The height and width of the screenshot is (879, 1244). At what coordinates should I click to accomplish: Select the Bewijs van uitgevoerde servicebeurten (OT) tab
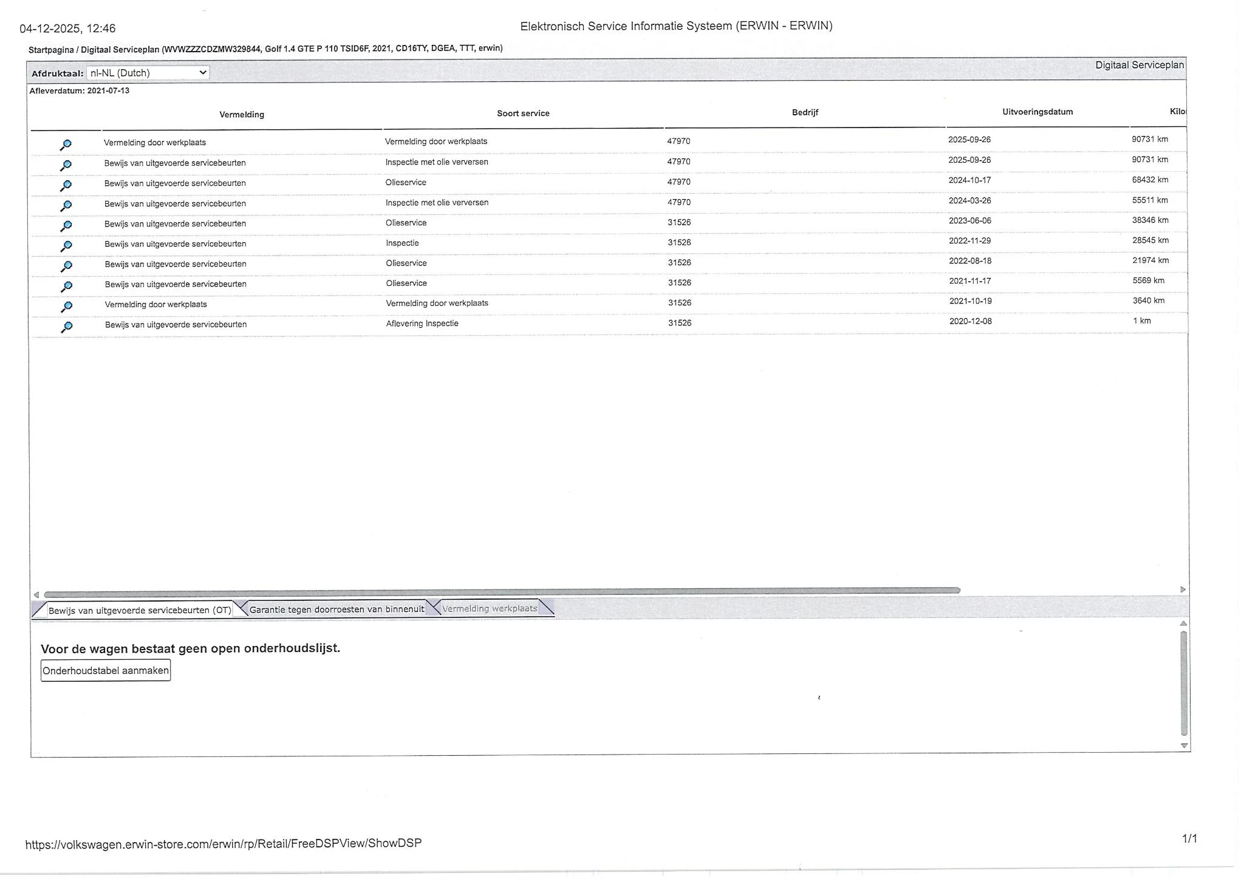140,610
